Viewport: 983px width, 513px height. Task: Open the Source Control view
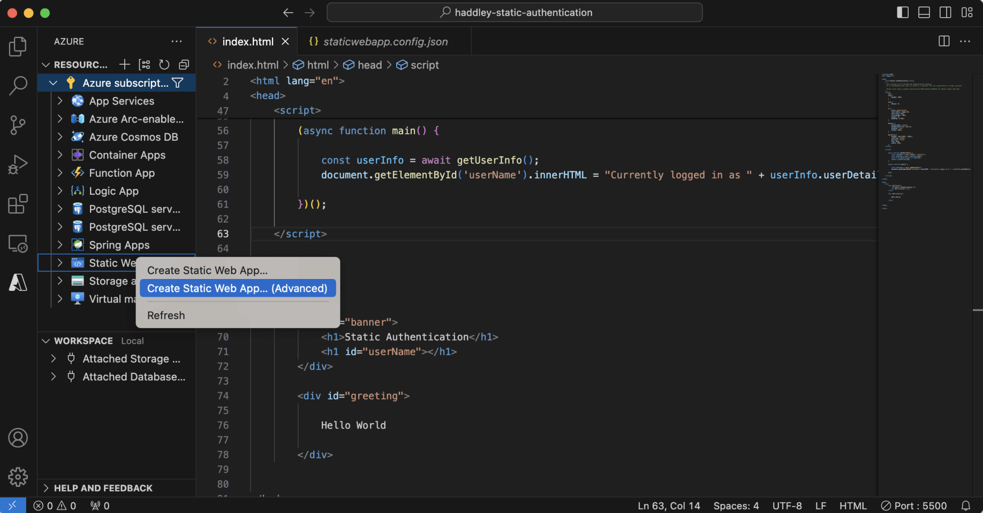(x=18, y=125)
